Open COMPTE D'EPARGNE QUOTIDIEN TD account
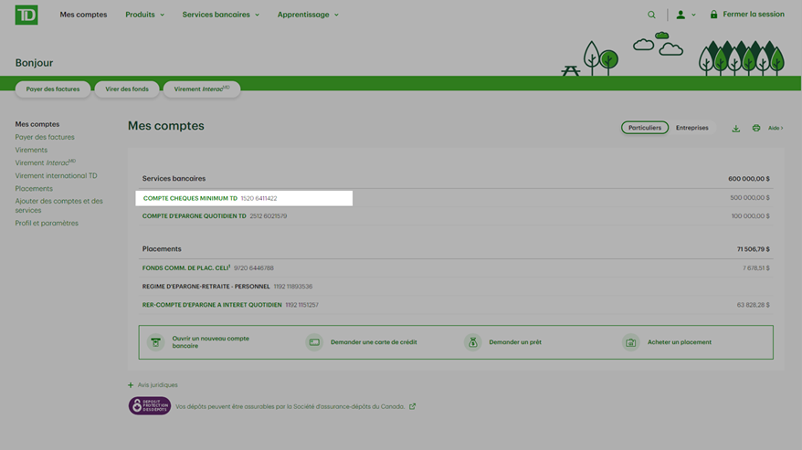This screenshot has height=450, width=802. [194, 216]
